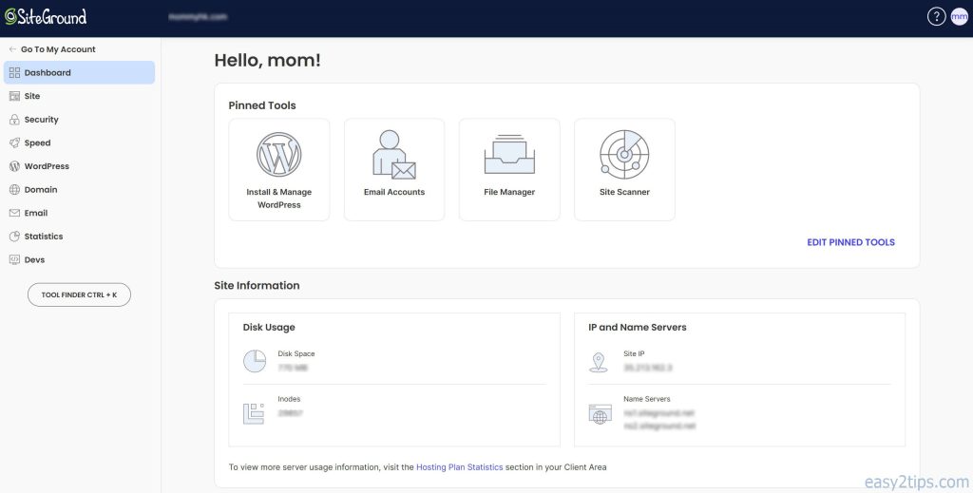Click the 'Site IP' label

click(x=634, y=353)
